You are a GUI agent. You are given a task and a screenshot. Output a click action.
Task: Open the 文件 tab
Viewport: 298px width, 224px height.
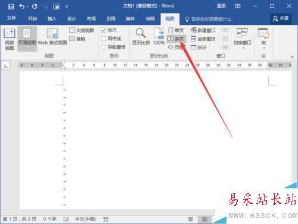11,18
